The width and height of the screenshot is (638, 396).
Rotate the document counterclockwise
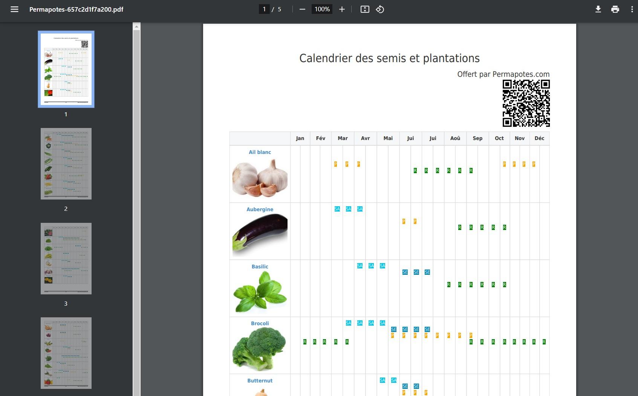[380, 9]
